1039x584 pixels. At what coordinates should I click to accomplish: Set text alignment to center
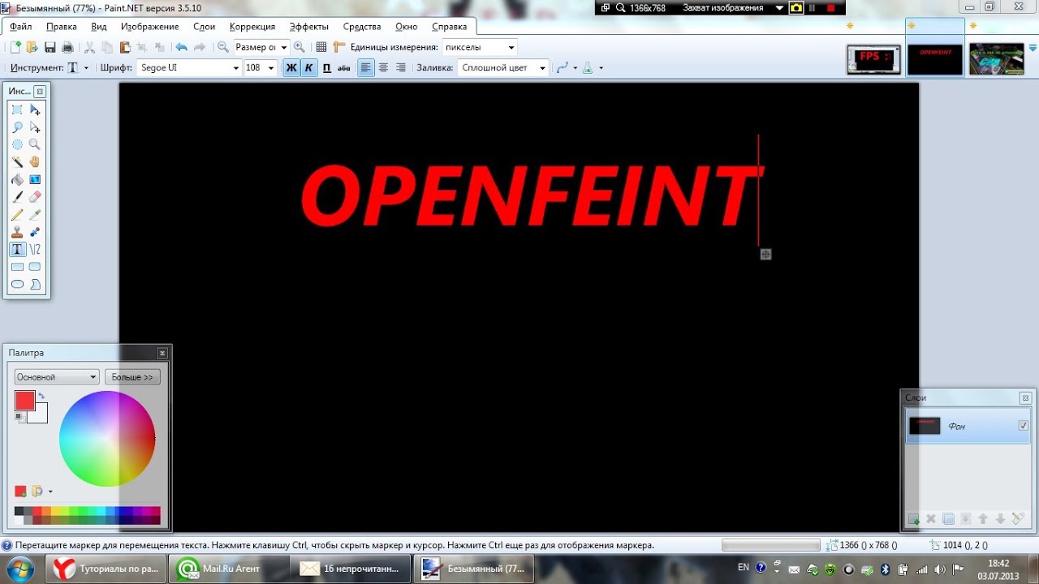(383, 68)
